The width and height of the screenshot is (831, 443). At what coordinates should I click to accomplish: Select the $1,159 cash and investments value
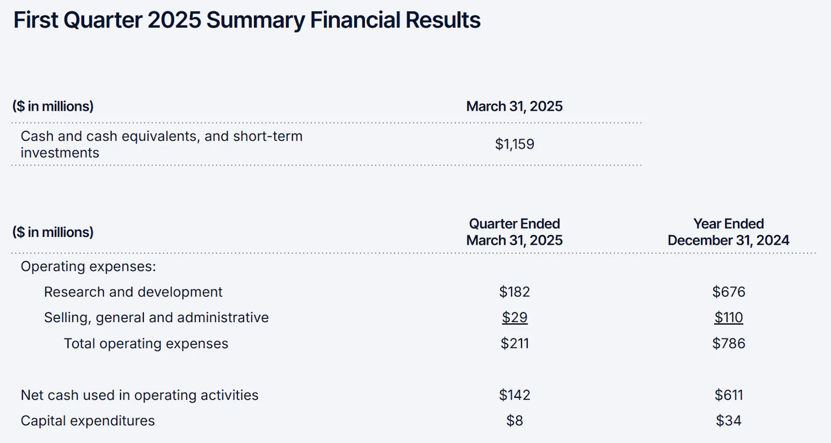coord(514,144)
